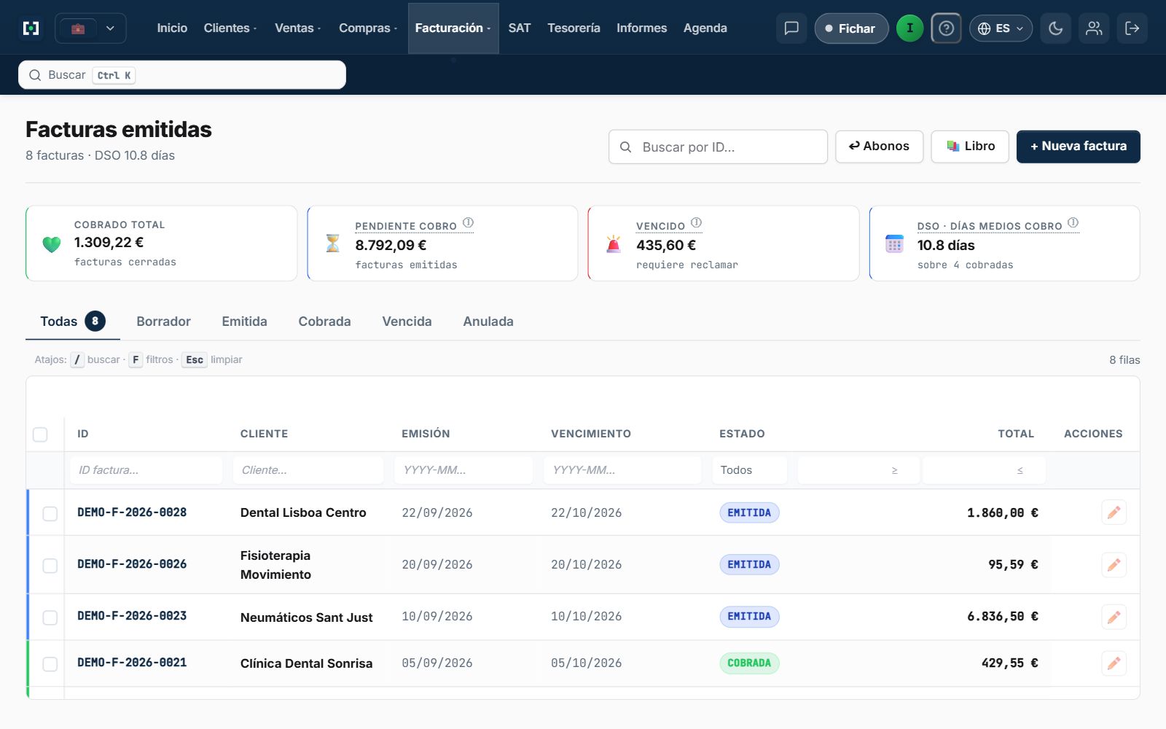Open the Estado filter Todos dropdown
1166x729 pixels.
(749, 470)
